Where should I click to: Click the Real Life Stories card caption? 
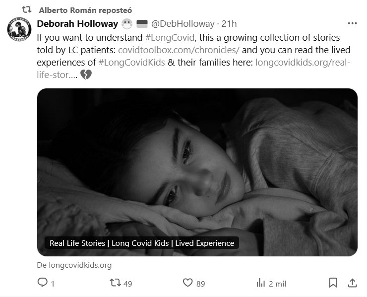pos(141,243)
